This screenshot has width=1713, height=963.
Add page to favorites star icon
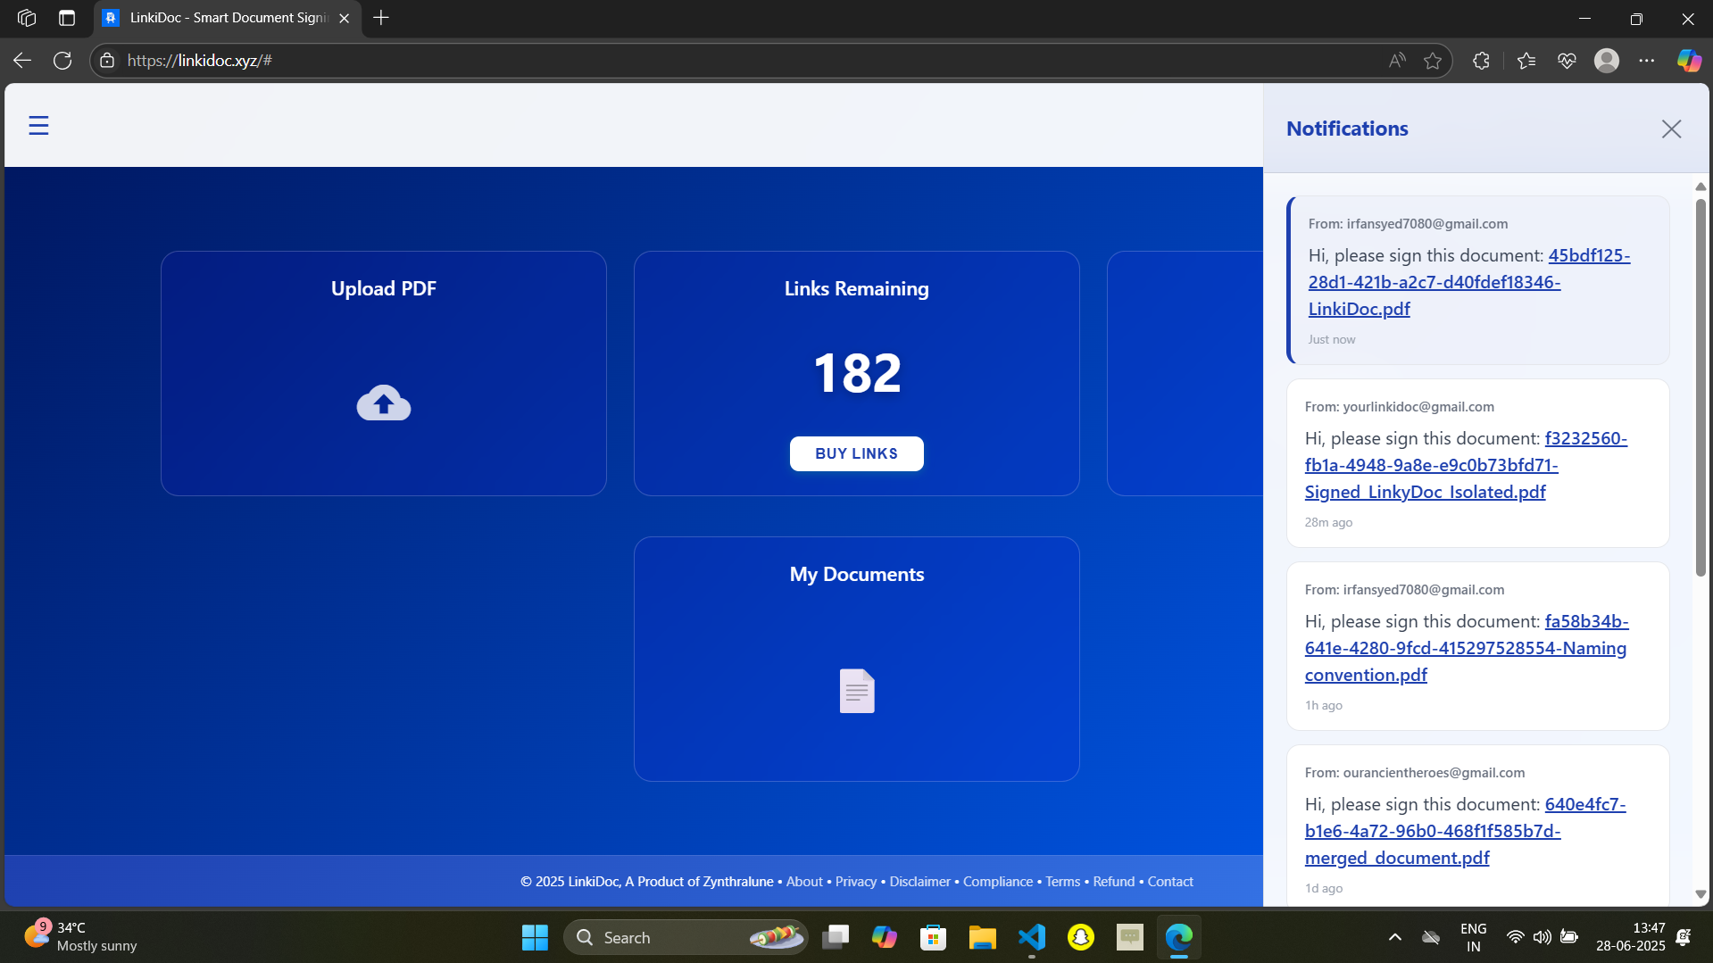(1433, 61)
